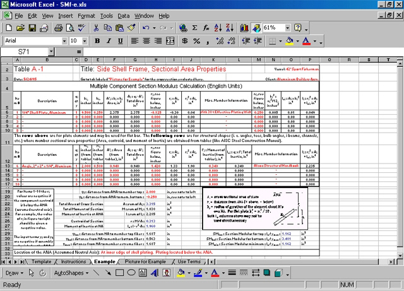Viewport: 404px width, 291px height.
Task: Click the Undo arrow
Action: coord(146,28)
